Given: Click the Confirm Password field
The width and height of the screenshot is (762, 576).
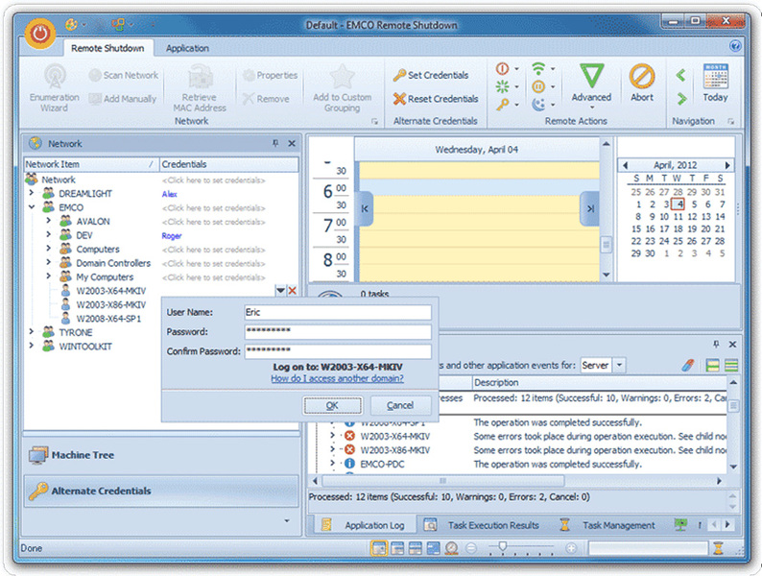Looking at the screenshot, I should point(338,351).
